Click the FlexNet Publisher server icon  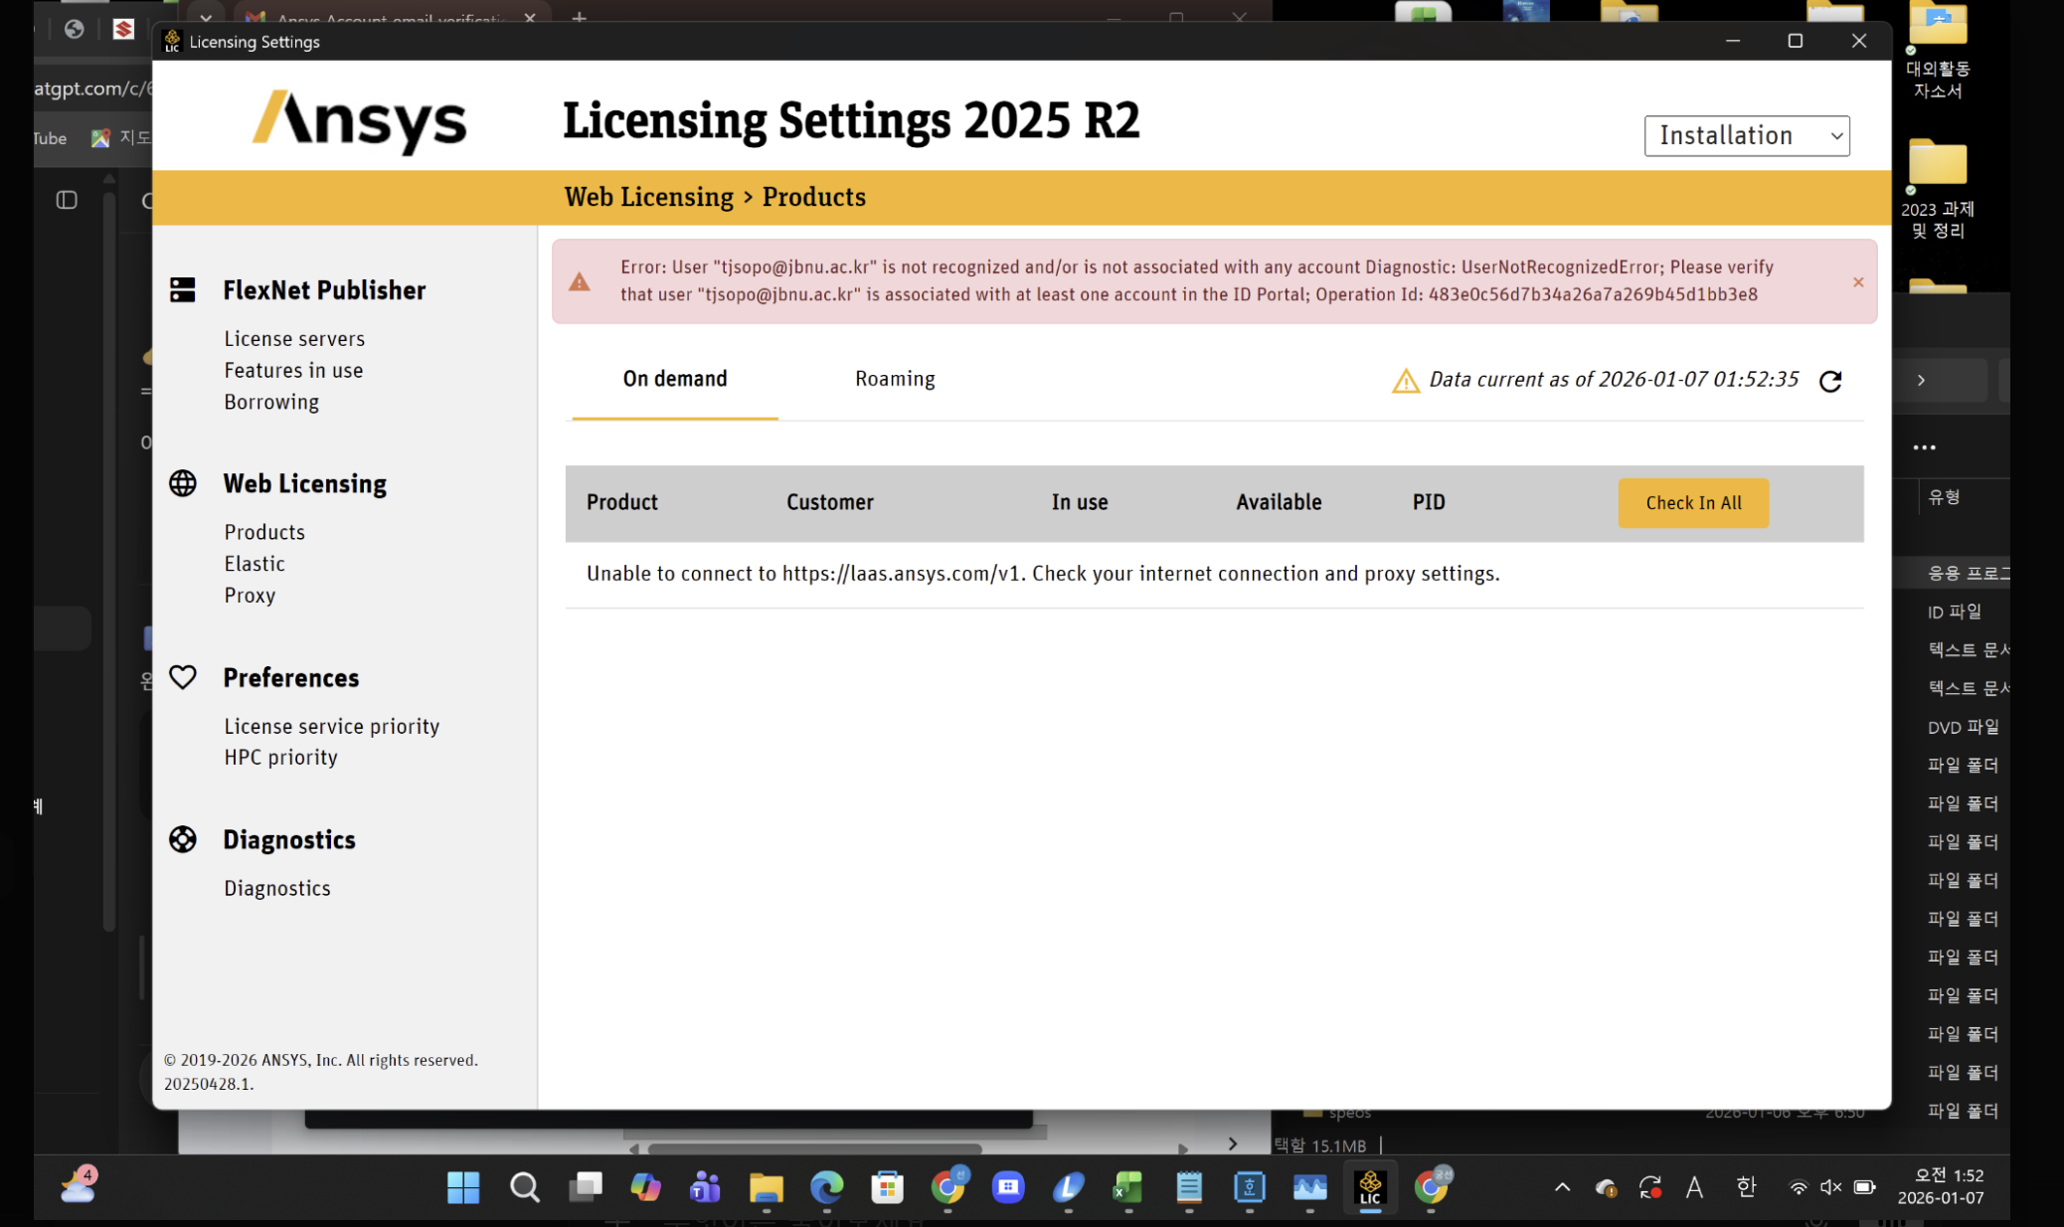tap(183, 290)
